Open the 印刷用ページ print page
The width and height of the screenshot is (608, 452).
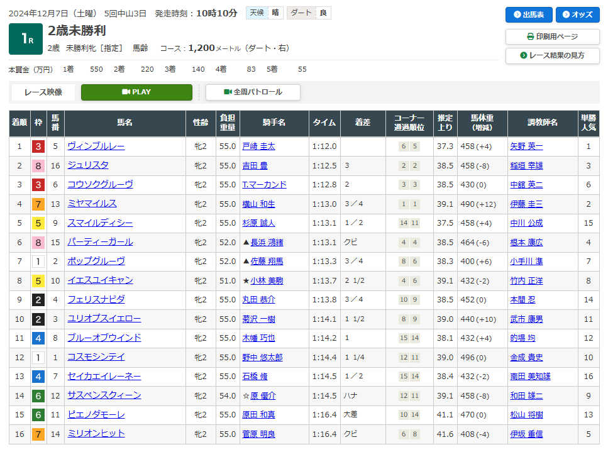point(552,36)
